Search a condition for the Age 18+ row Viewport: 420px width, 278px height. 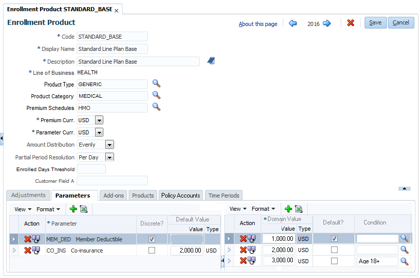[404, 261]
